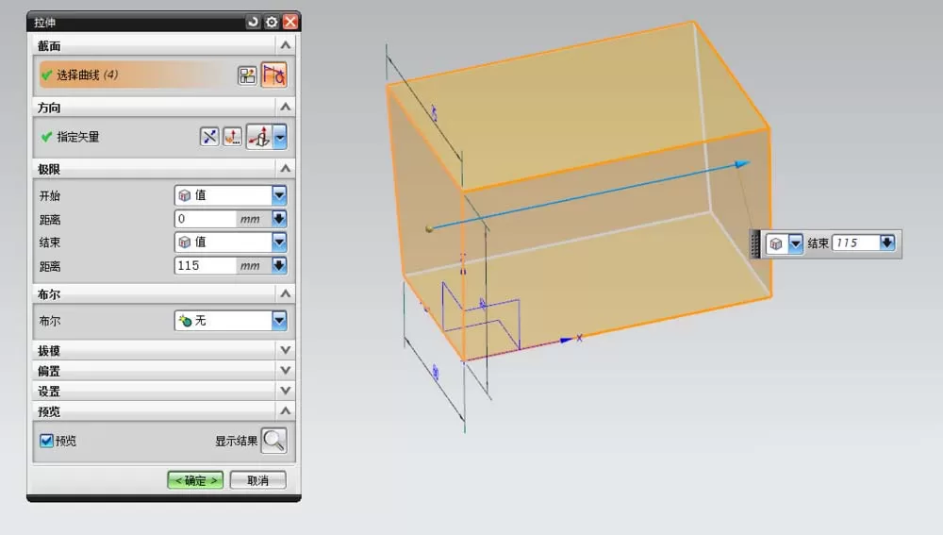
Task: Click the reverse direction icon
Action: click(208, 137)
